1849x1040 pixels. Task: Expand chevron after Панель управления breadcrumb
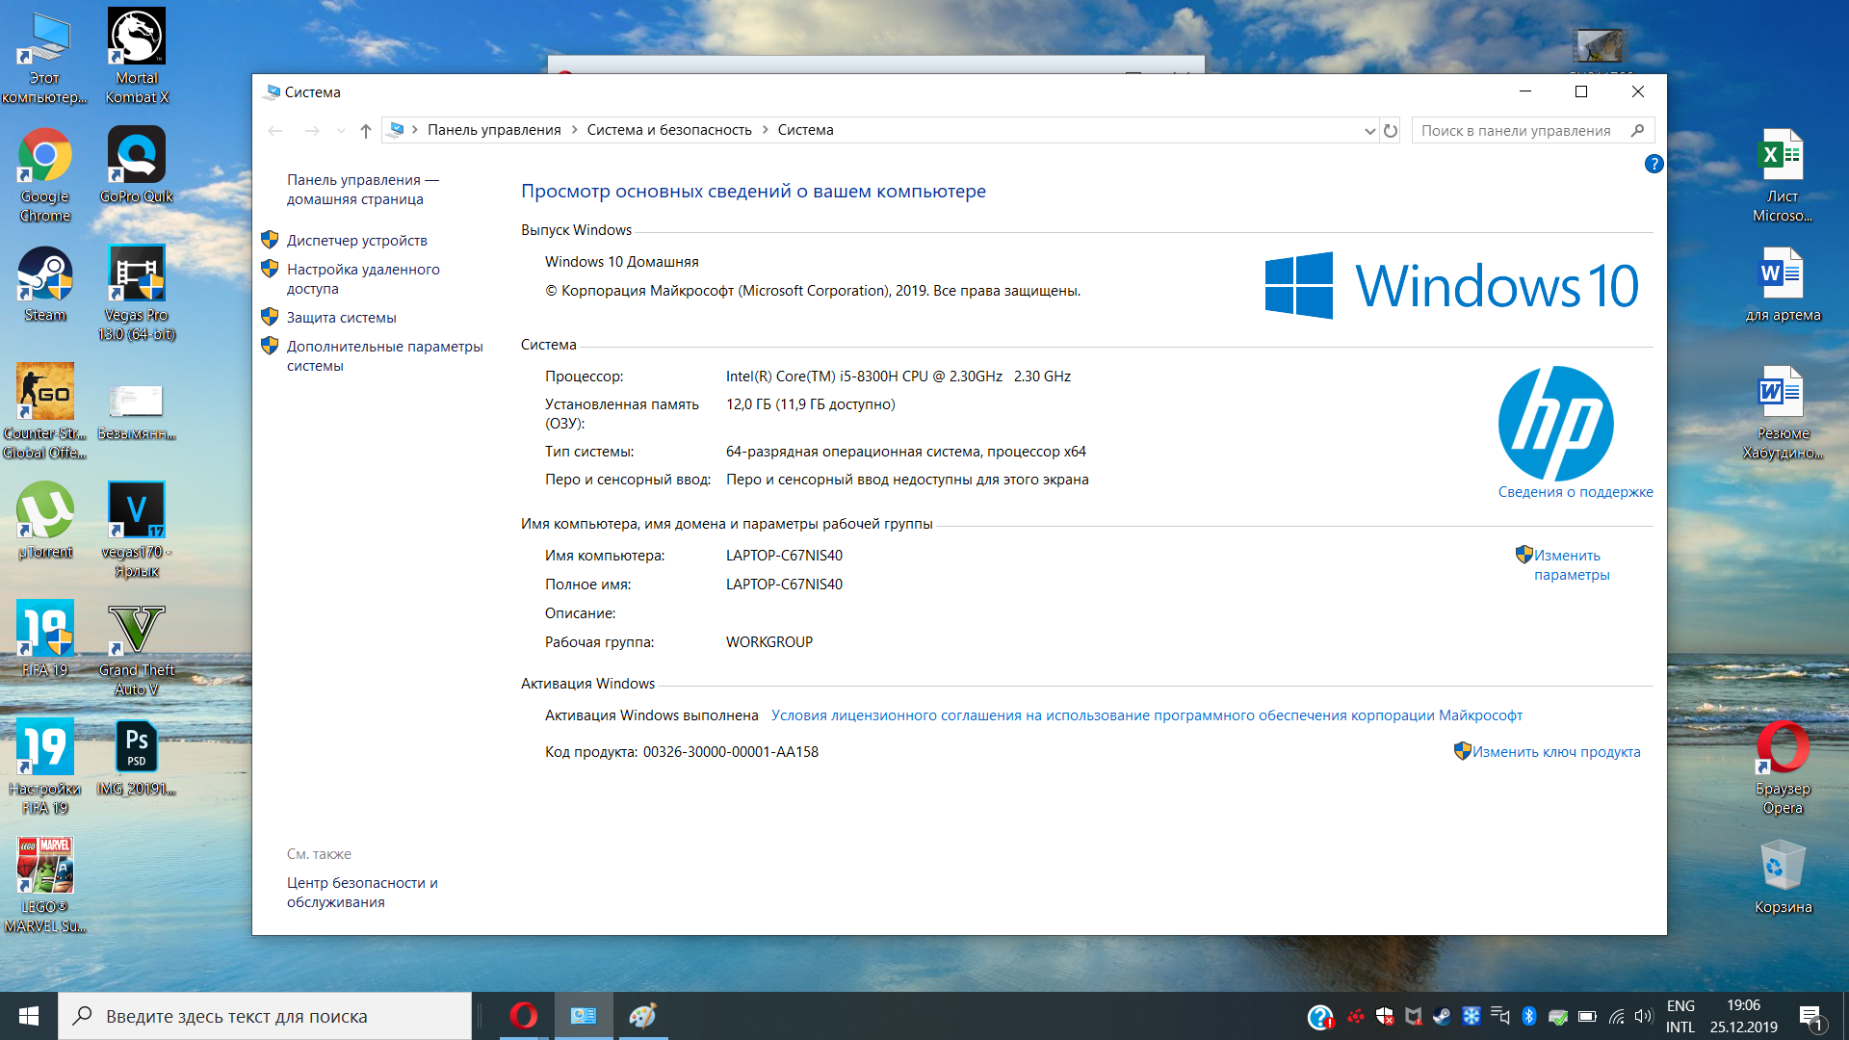[574, 130]
